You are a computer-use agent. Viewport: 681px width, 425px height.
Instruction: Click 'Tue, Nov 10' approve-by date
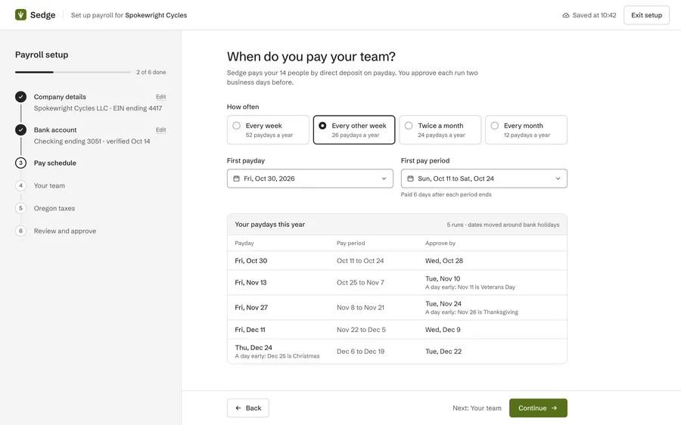(x=443, y=279)
